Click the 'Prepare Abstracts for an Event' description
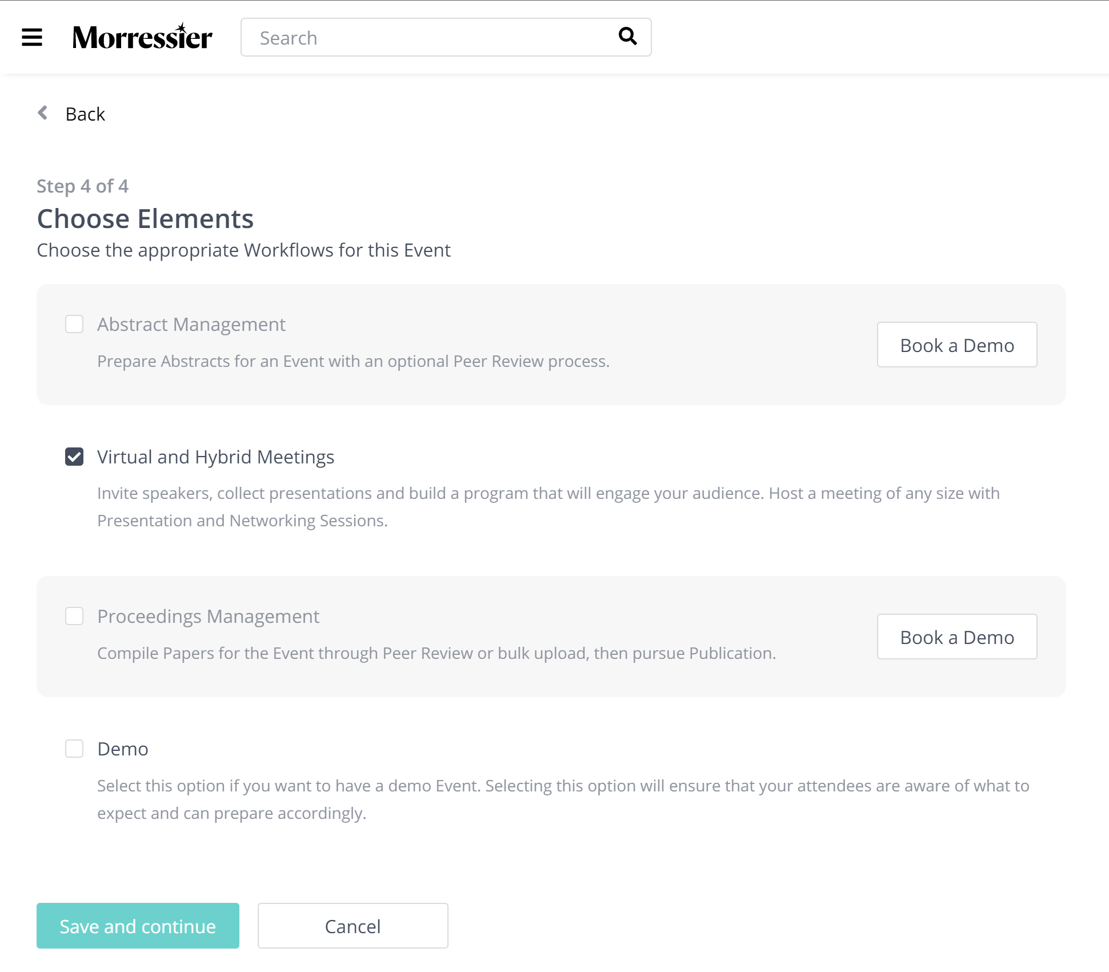Screen dimensions: 1109x972 click(x=354, y=362)
